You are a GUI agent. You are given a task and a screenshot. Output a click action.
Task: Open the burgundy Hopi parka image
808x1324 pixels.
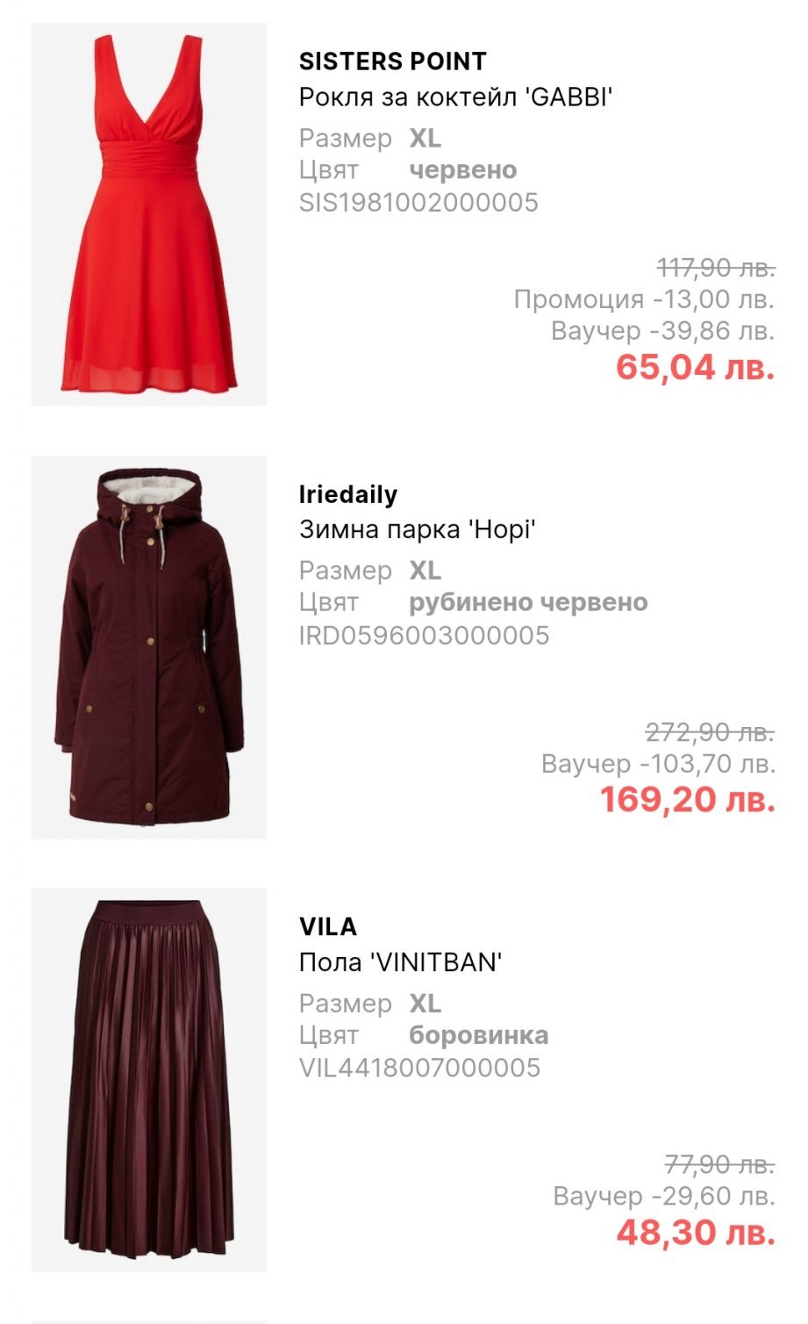coord(149,647)
